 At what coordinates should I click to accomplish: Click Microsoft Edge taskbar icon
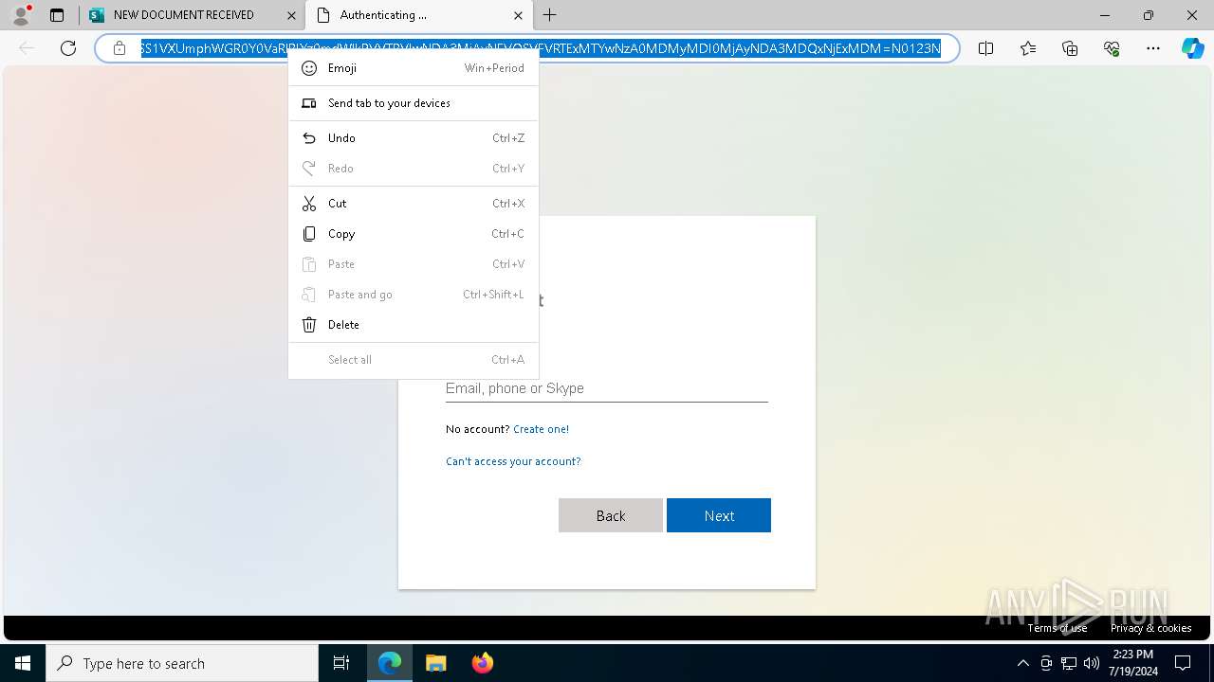tap(390, 663)
